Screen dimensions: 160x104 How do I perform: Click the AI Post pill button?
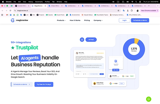pyautogui.click(x=91, y=39)
